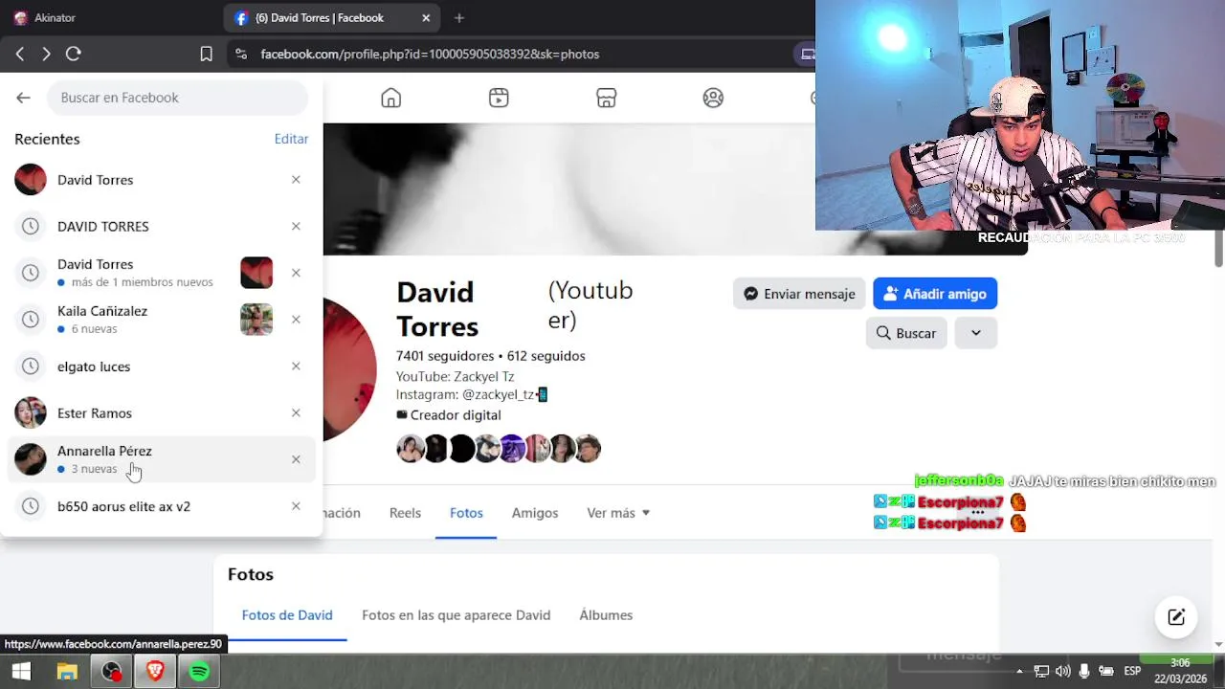Go back with the browser back arrow
This screenshot has width=1225, height=689.
[x=20, y=55]
